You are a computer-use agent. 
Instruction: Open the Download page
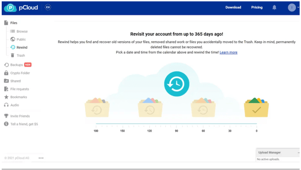(x=233, y=7)
